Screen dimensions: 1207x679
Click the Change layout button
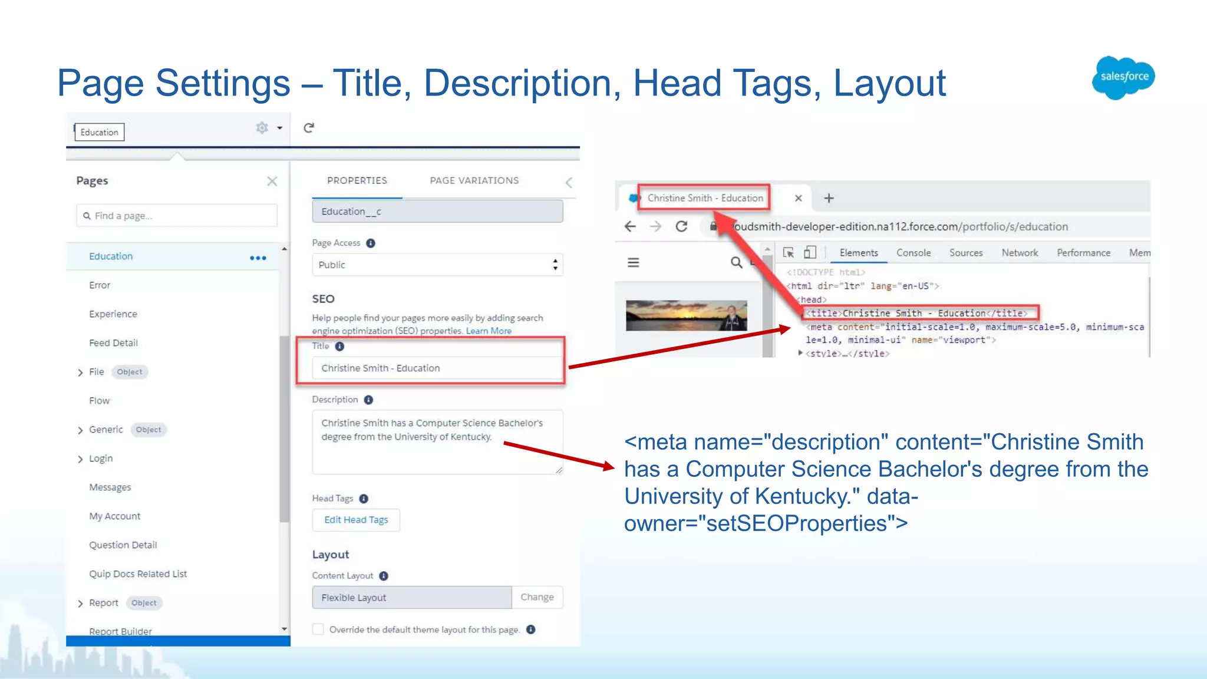[x=537, y=598]
